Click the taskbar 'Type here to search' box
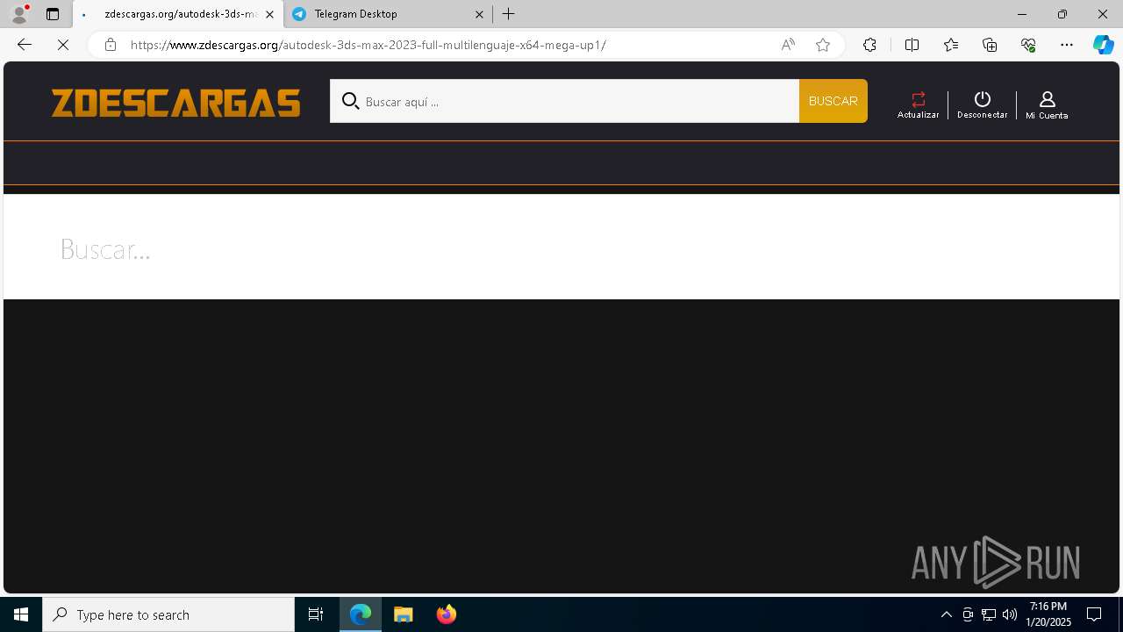1123x632 pixels. pos(168,614)
